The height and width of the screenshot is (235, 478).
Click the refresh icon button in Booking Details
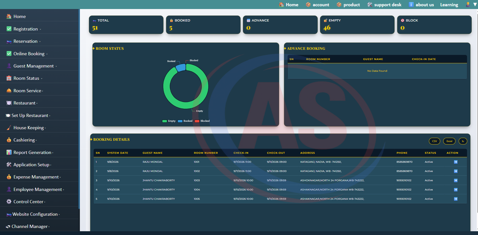463,141
